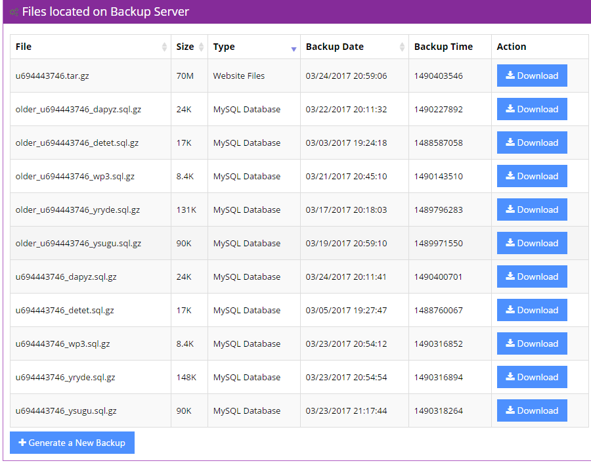
Task: Click the Backup Time column header
Action: (x=443, y=47)
